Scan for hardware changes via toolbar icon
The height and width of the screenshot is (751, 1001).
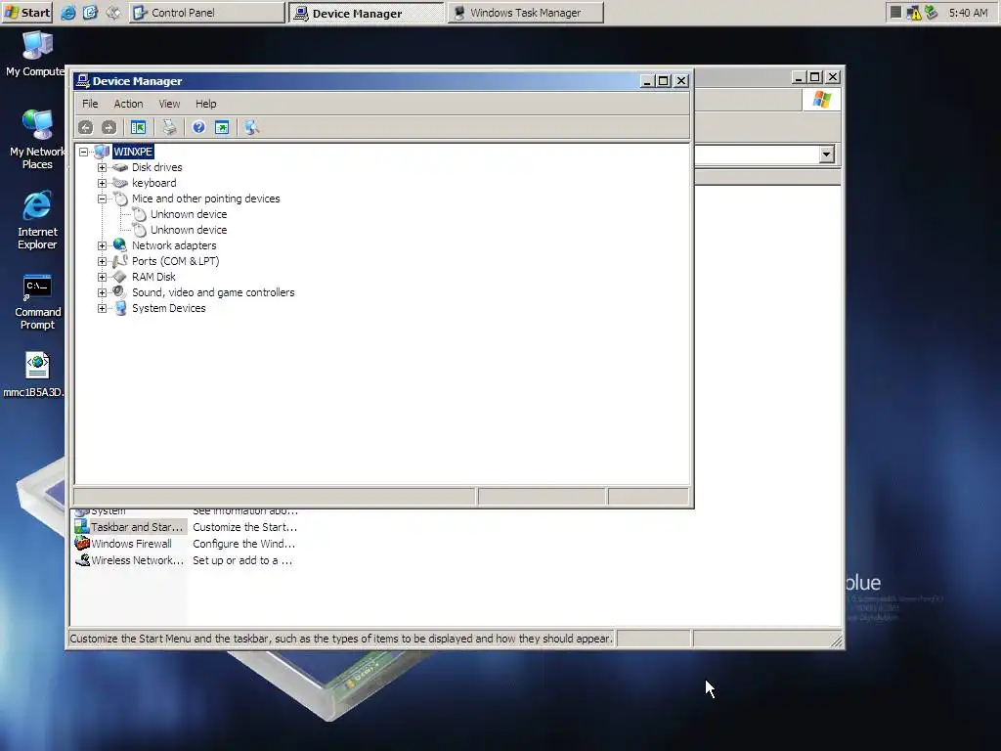click(x=251, y=128)
